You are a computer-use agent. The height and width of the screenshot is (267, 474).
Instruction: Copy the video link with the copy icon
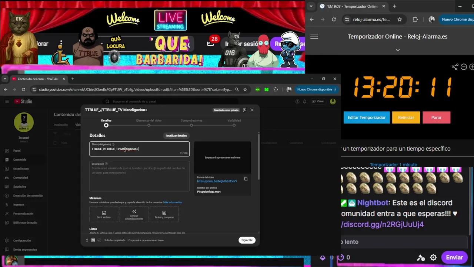[246, 179]
